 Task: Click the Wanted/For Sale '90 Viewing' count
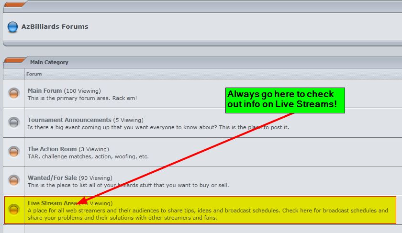(98, 178)
